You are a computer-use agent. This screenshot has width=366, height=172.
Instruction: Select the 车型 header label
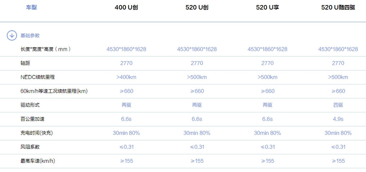point(31,7)
